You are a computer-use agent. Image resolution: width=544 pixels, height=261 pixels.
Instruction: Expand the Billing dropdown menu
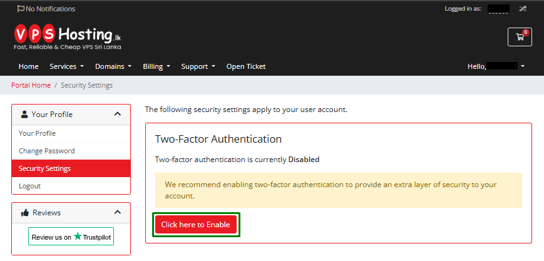157,66
